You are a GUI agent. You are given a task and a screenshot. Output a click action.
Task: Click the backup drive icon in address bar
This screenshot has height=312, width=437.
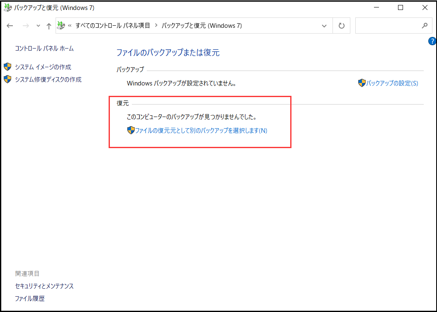click(61, 26)
